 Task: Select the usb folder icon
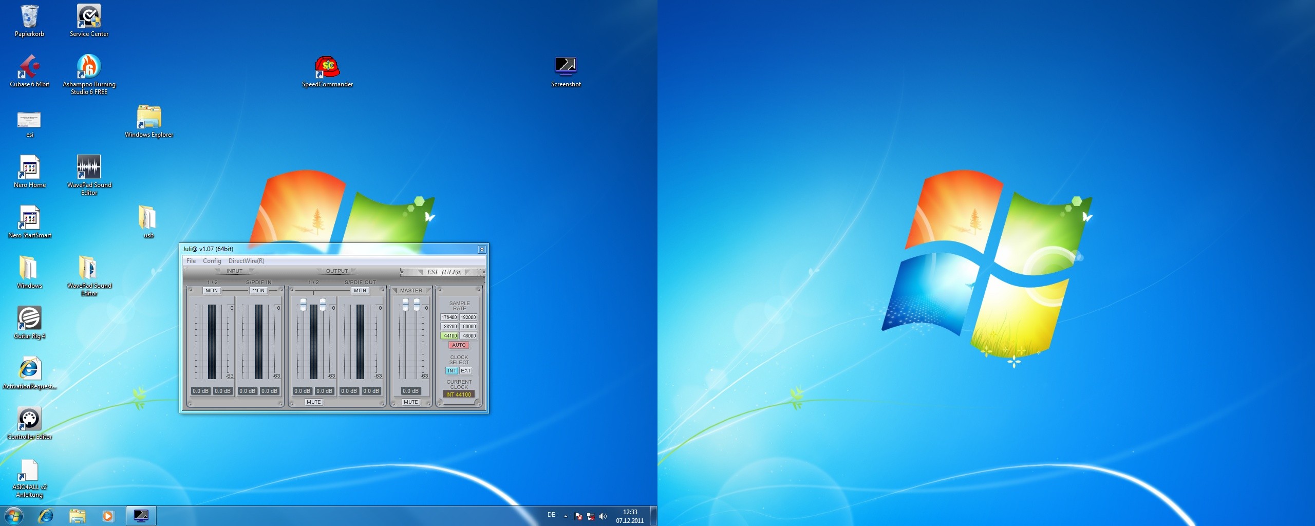(x=148, y=222)
